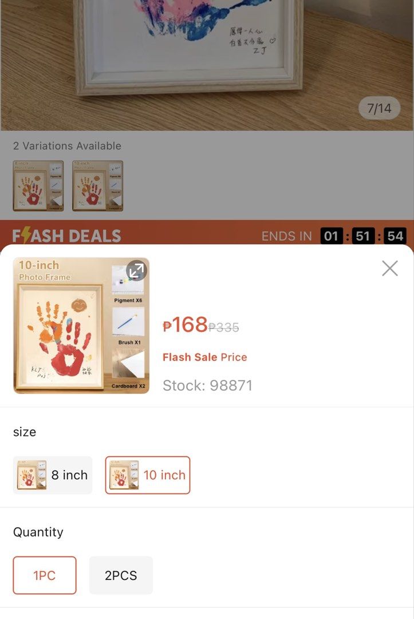Expand the 10-inch product image fullscreen
Image resolution: width=414 pixels, height=619 pixels.
[x=136, y=271]
